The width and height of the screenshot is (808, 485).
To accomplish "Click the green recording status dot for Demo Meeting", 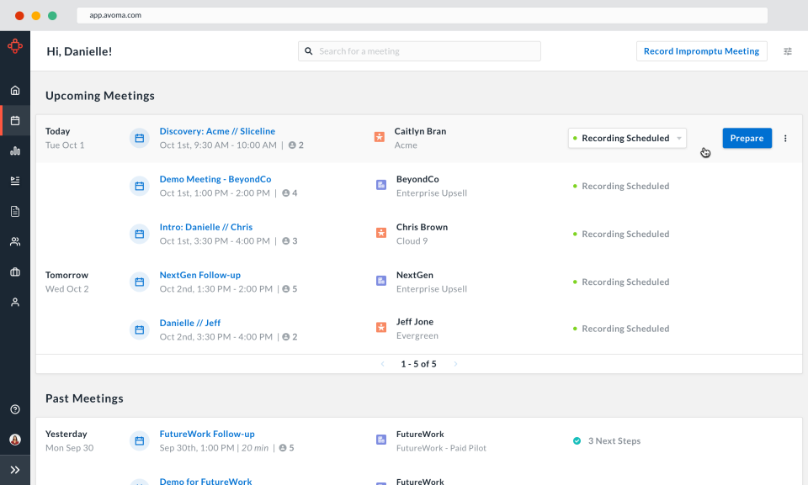I will point(574,186).
